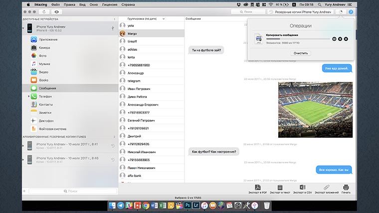Click the blue help question icon
This screenshot has width=379, height=213.
coord(351,12)
